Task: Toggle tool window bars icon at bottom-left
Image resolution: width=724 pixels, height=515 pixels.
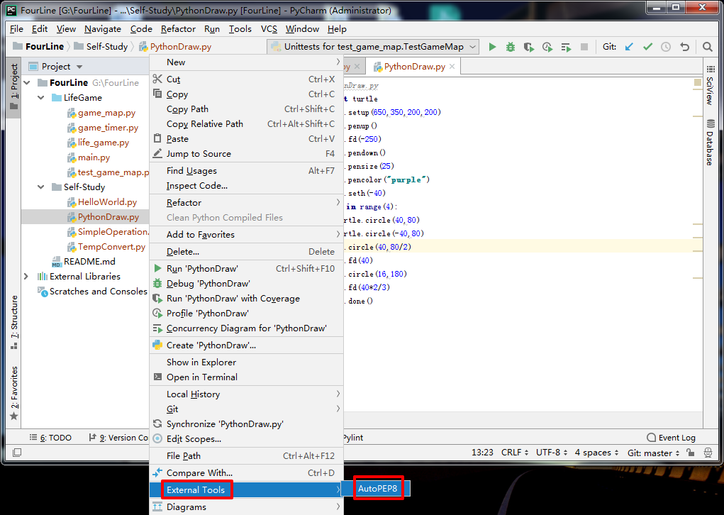Action: (x=17, y=453)
